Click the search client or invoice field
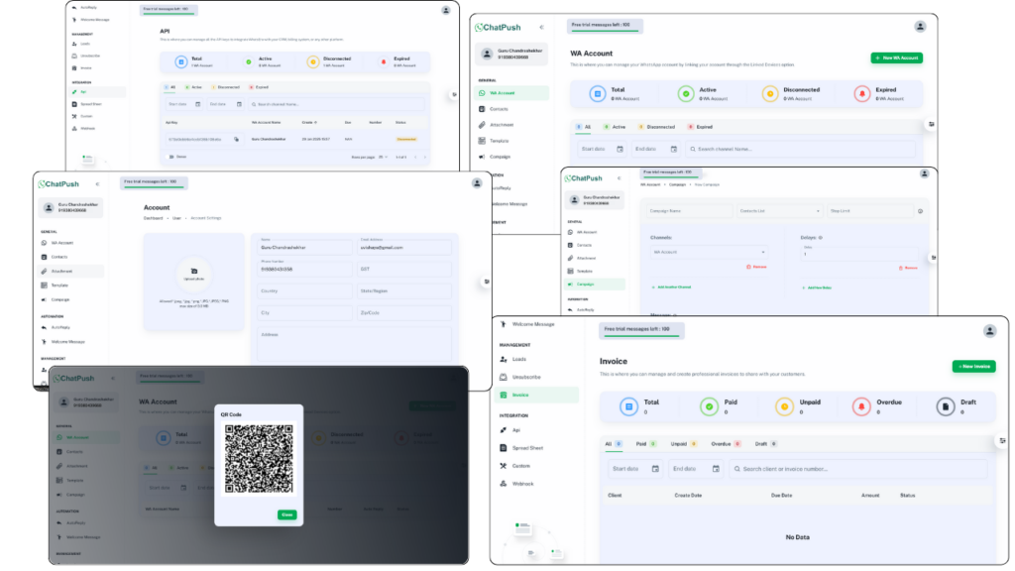Viewport: 1015px width, 571px height. pyautogui.click(x=857, y=469)
